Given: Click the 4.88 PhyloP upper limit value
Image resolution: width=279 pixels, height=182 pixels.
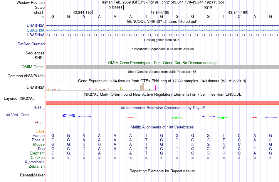Looking at the screenshot, I should coord(38,108).
